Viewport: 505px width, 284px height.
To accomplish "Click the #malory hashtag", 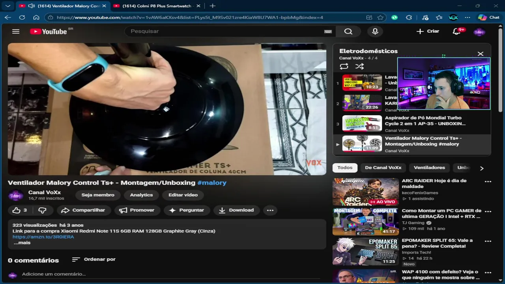I will (x=212, y=183).
